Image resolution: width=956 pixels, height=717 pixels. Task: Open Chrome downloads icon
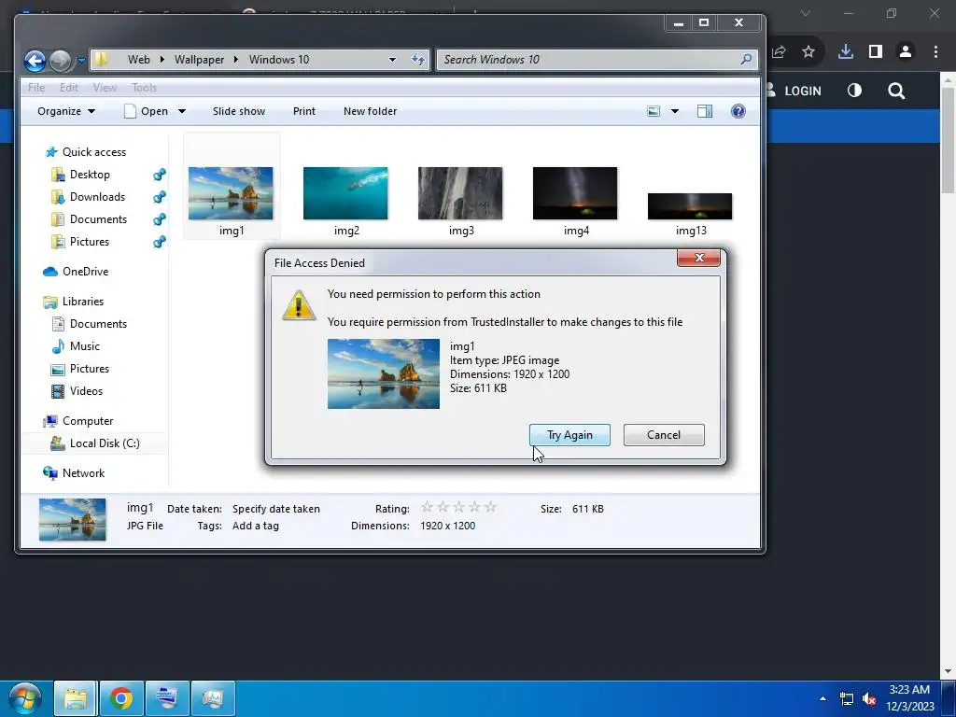point(845,52)
